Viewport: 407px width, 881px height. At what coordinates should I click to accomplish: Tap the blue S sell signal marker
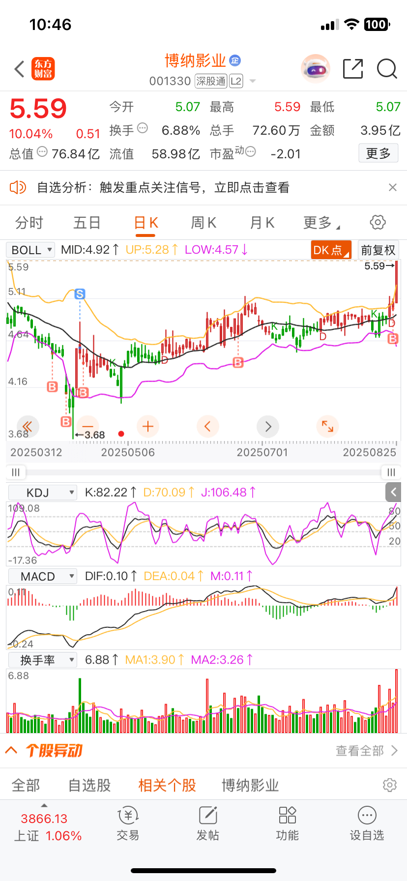pyautogui.click(x=80, y=294)
